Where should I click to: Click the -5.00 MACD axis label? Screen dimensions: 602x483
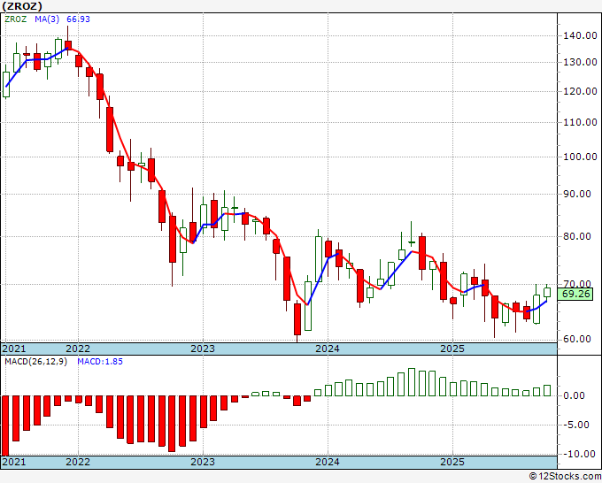pos(576,425)
